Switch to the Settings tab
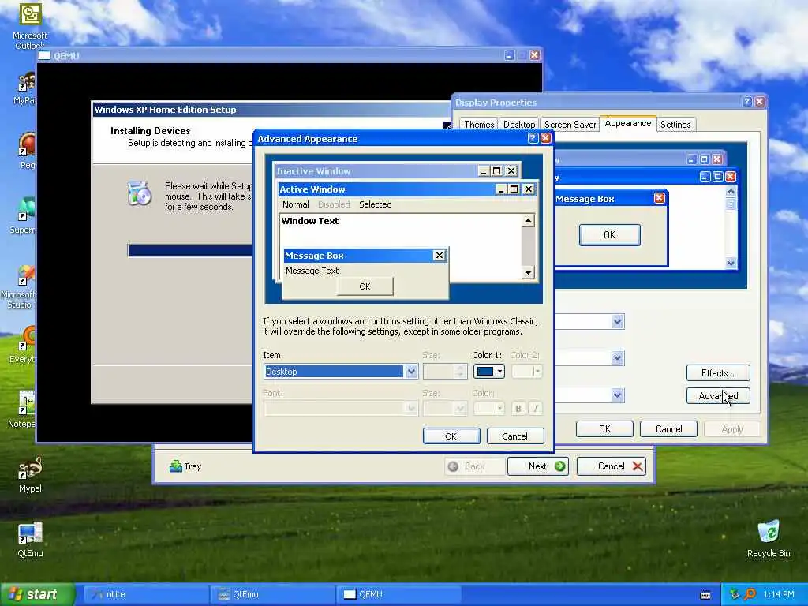This screenshot has height=606, width=808. [x=675, y=124]
